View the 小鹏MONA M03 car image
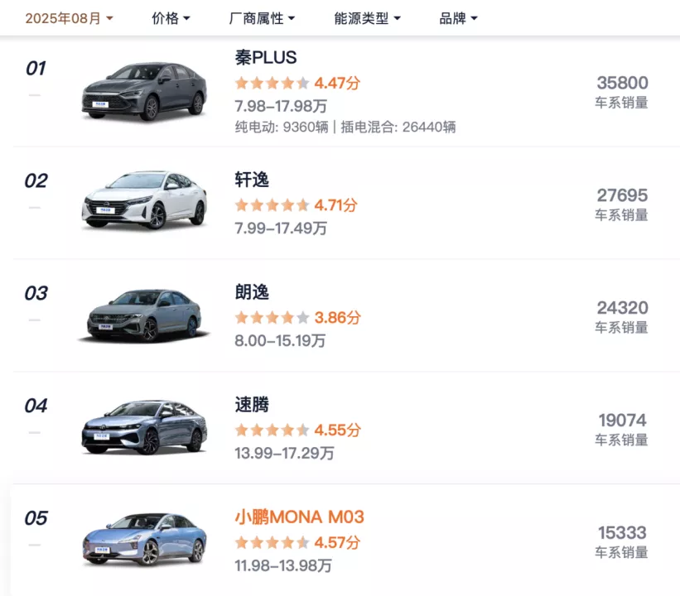 pos(143,539)
